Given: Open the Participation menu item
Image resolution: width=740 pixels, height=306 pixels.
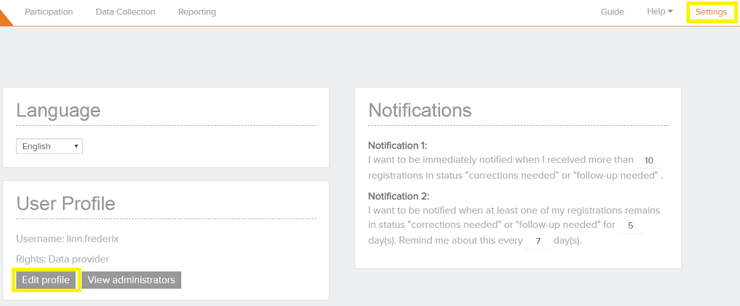Looking at the screenshot, I should tap(49, 12).
